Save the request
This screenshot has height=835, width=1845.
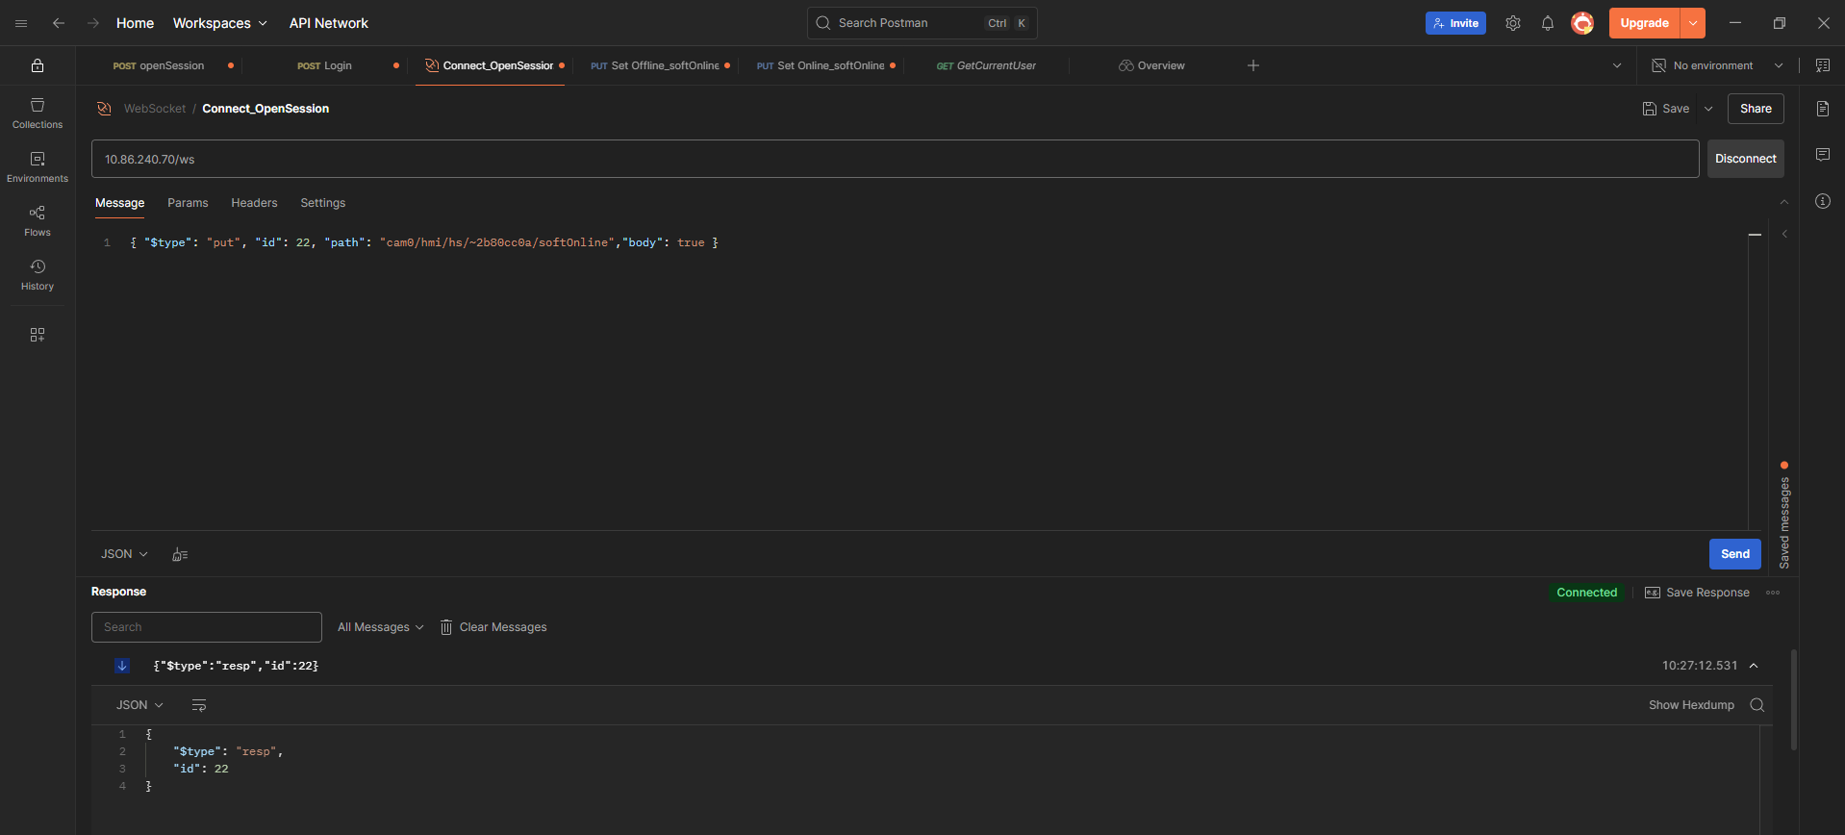(x=1666, y=109)
